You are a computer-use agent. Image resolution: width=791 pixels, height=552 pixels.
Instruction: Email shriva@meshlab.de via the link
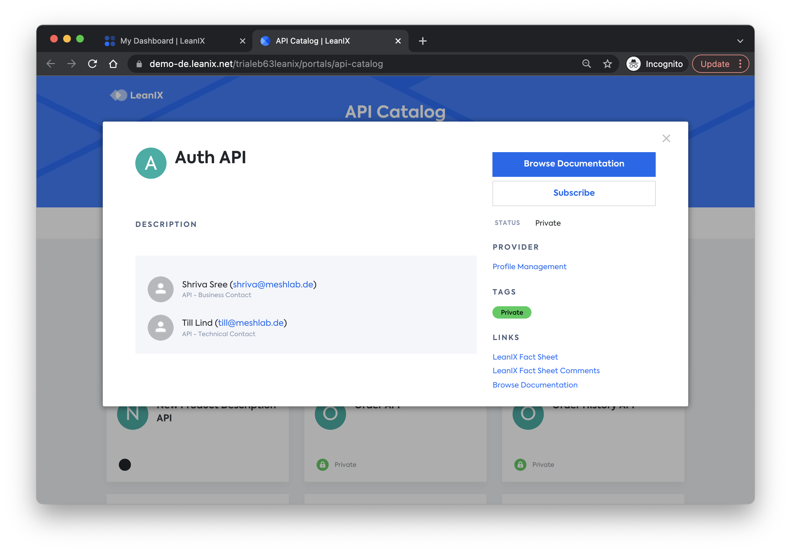click(x=273, y=284)
